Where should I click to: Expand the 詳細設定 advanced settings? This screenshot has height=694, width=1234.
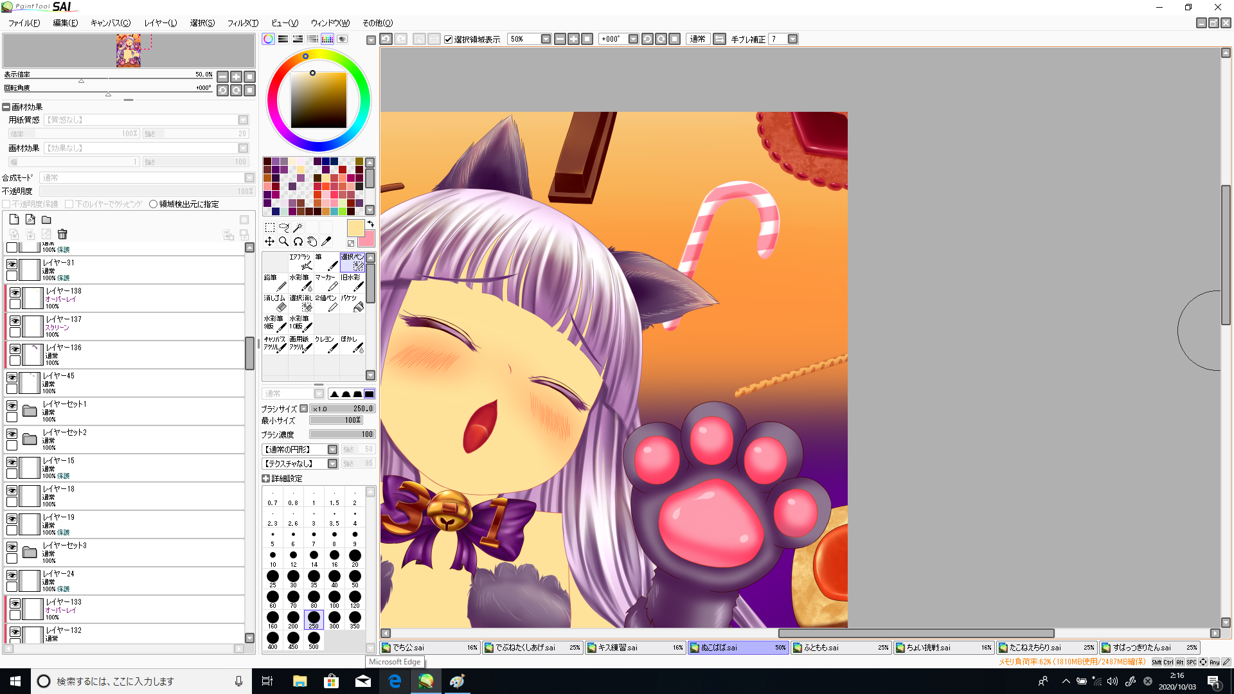266,479
